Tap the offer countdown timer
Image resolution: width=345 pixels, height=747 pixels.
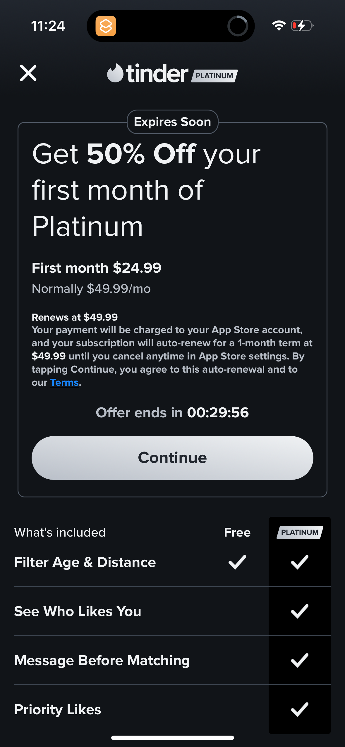[x=218, y=413]
